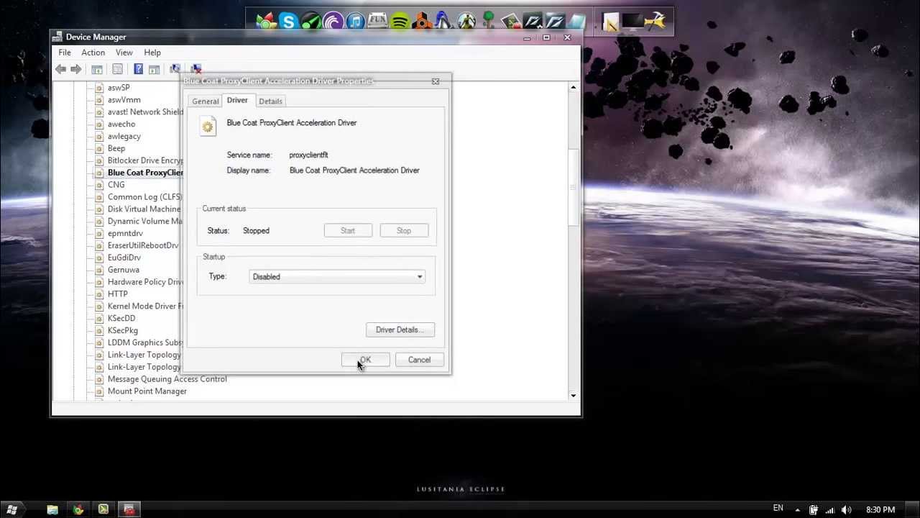
Task: Select the HTTP driver entry
Action: pyautogui.click(x=118, y=294)
